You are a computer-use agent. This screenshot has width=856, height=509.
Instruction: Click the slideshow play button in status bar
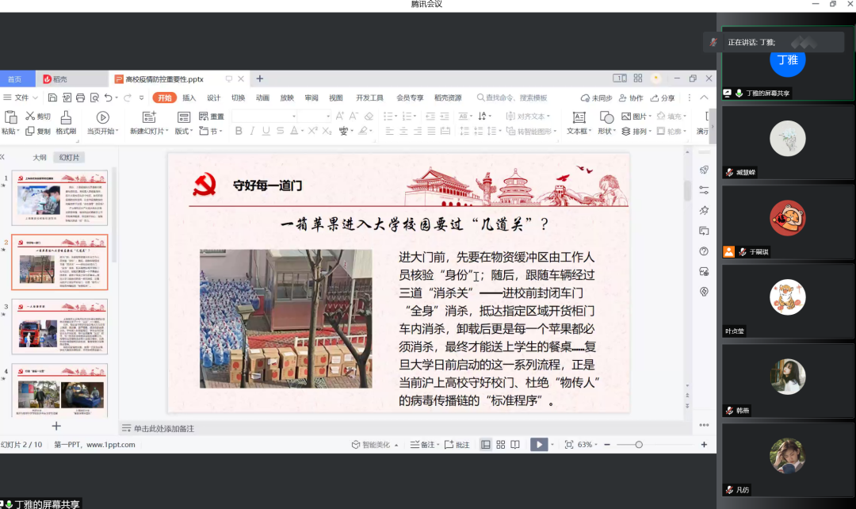click(538, 445)
